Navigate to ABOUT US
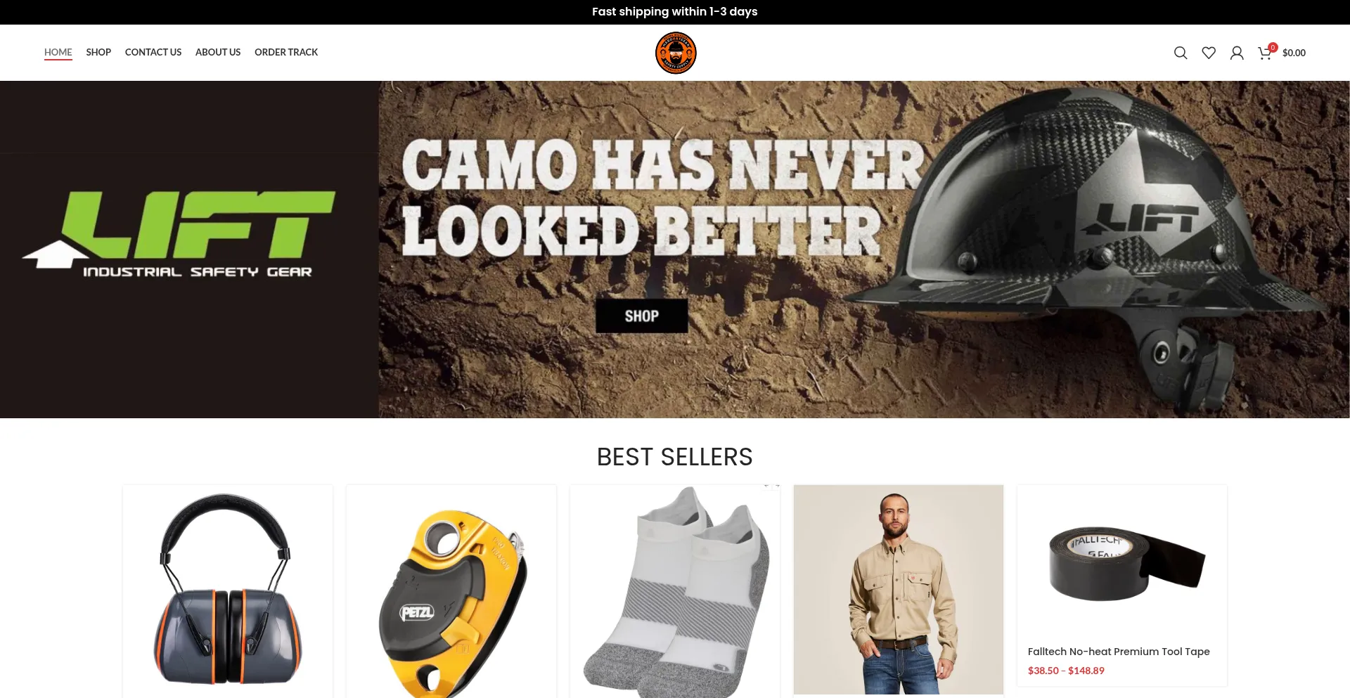 218,52
